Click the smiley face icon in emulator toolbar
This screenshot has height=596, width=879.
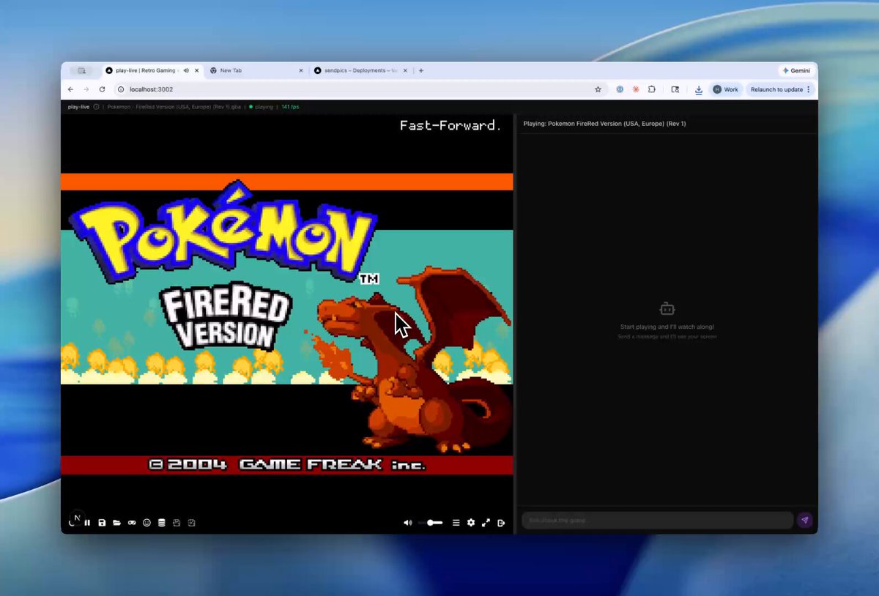coord(146,523)
